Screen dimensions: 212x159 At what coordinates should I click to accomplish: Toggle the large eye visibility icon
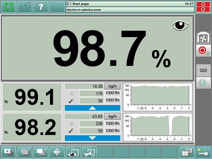(180, 25)
